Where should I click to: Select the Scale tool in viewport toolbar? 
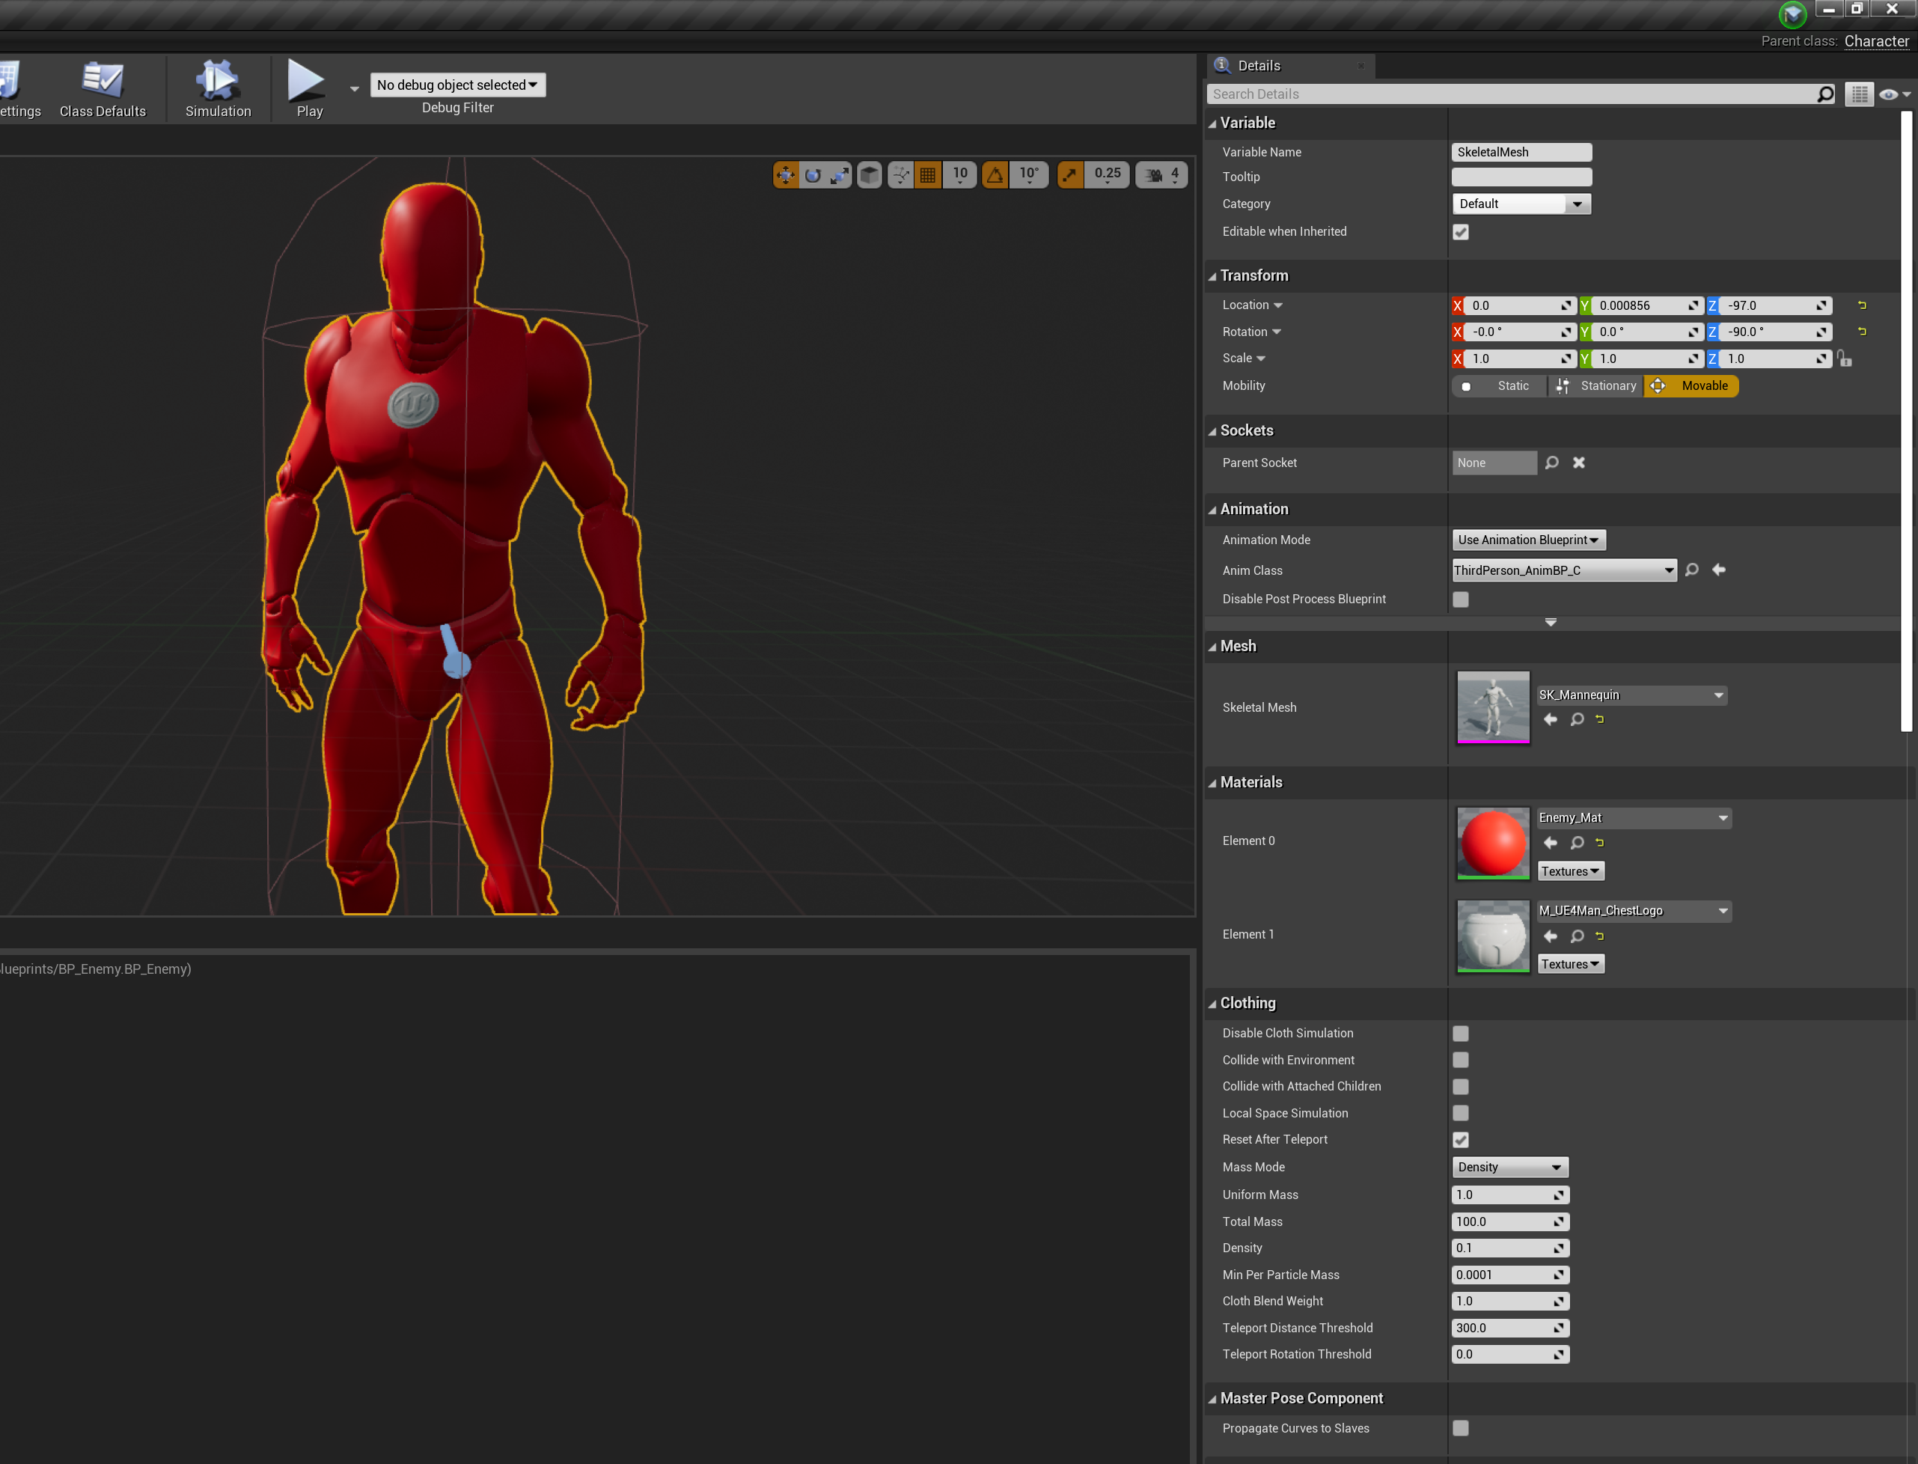coord(839,174)
